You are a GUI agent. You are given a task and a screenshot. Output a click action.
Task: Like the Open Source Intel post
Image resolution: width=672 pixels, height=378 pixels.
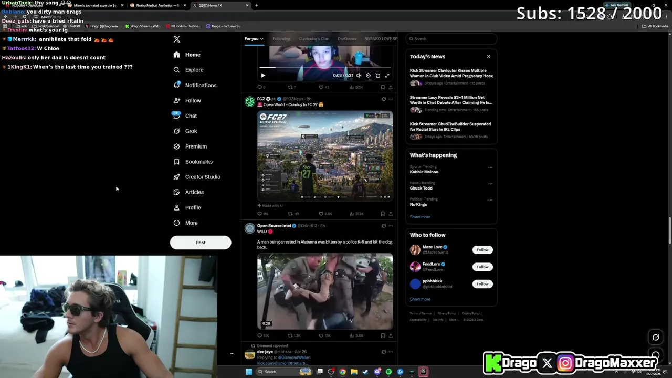(x=325, y=335)
